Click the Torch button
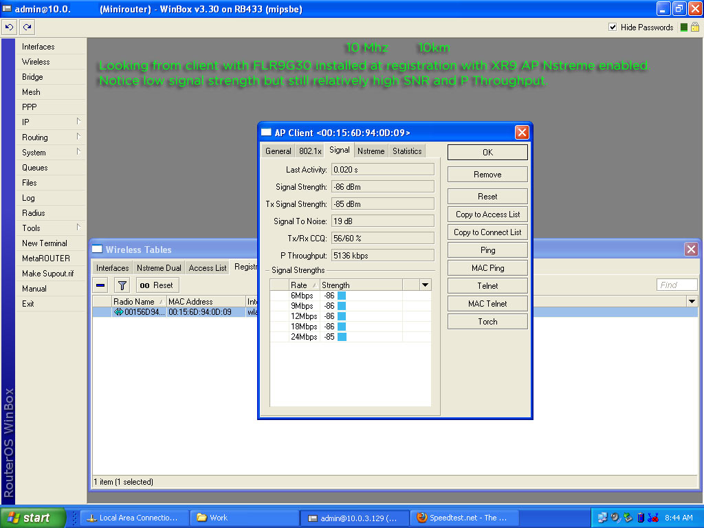Image resolution: width=704 pixels, height=528 pixels. (487, 322)
